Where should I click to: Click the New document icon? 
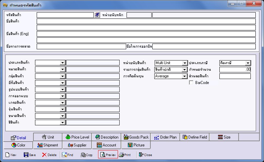(x=7, y=155)
